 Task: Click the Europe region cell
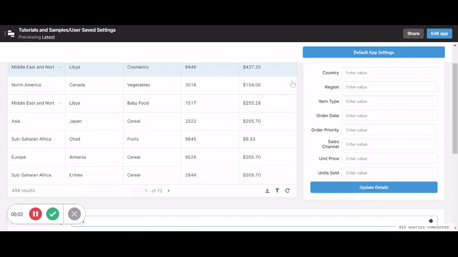click(36, 157)
